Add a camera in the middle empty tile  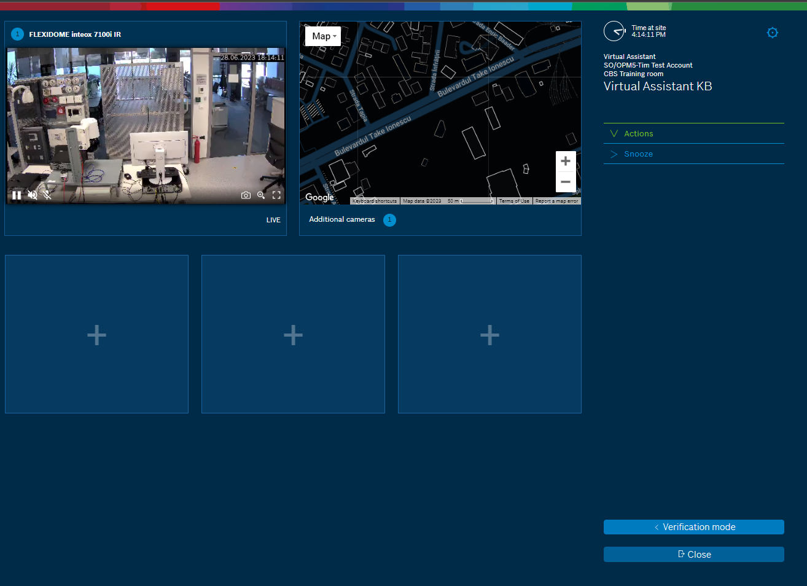tap(293, 335)
